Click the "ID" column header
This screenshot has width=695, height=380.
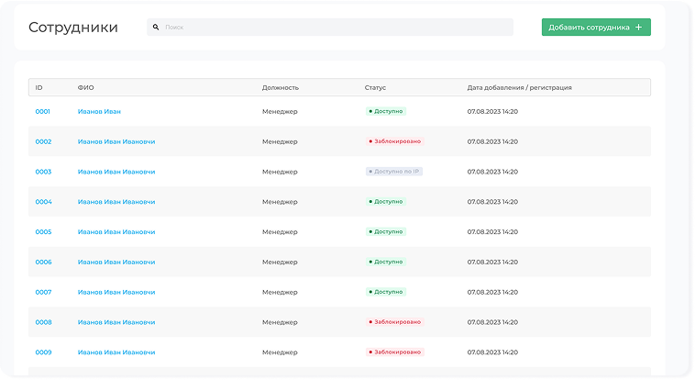point(39,87)
